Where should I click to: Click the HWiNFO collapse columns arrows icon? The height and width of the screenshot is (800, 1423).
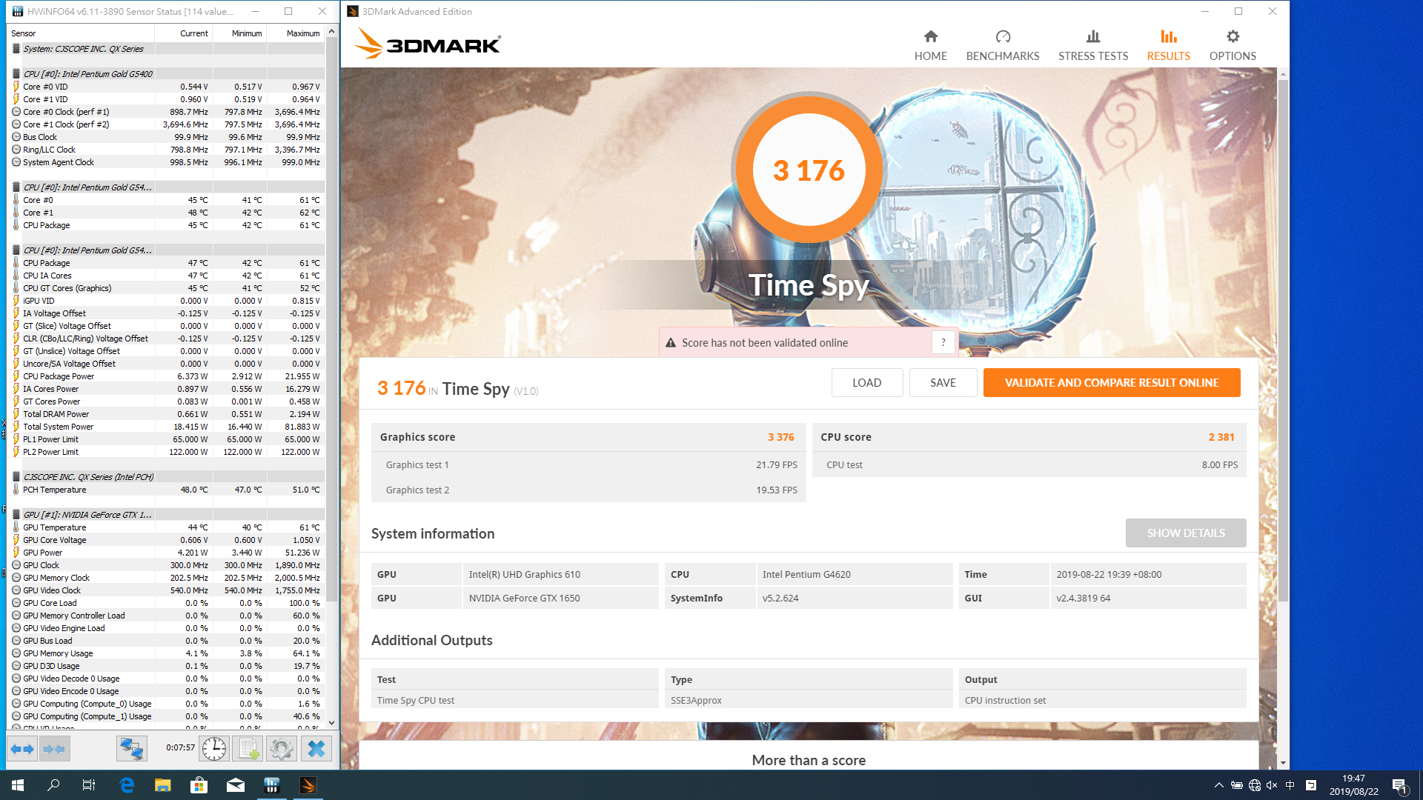[55, 749]
